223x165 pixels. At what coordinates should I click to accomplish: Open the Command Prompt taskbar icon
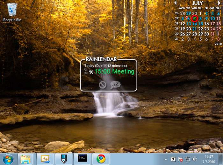tap(83, 159)
